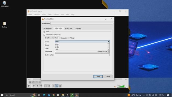This screenshot has width=172, height=97.
Task: Open the Filters sub-tab
Action: click(x=72, y=38)
